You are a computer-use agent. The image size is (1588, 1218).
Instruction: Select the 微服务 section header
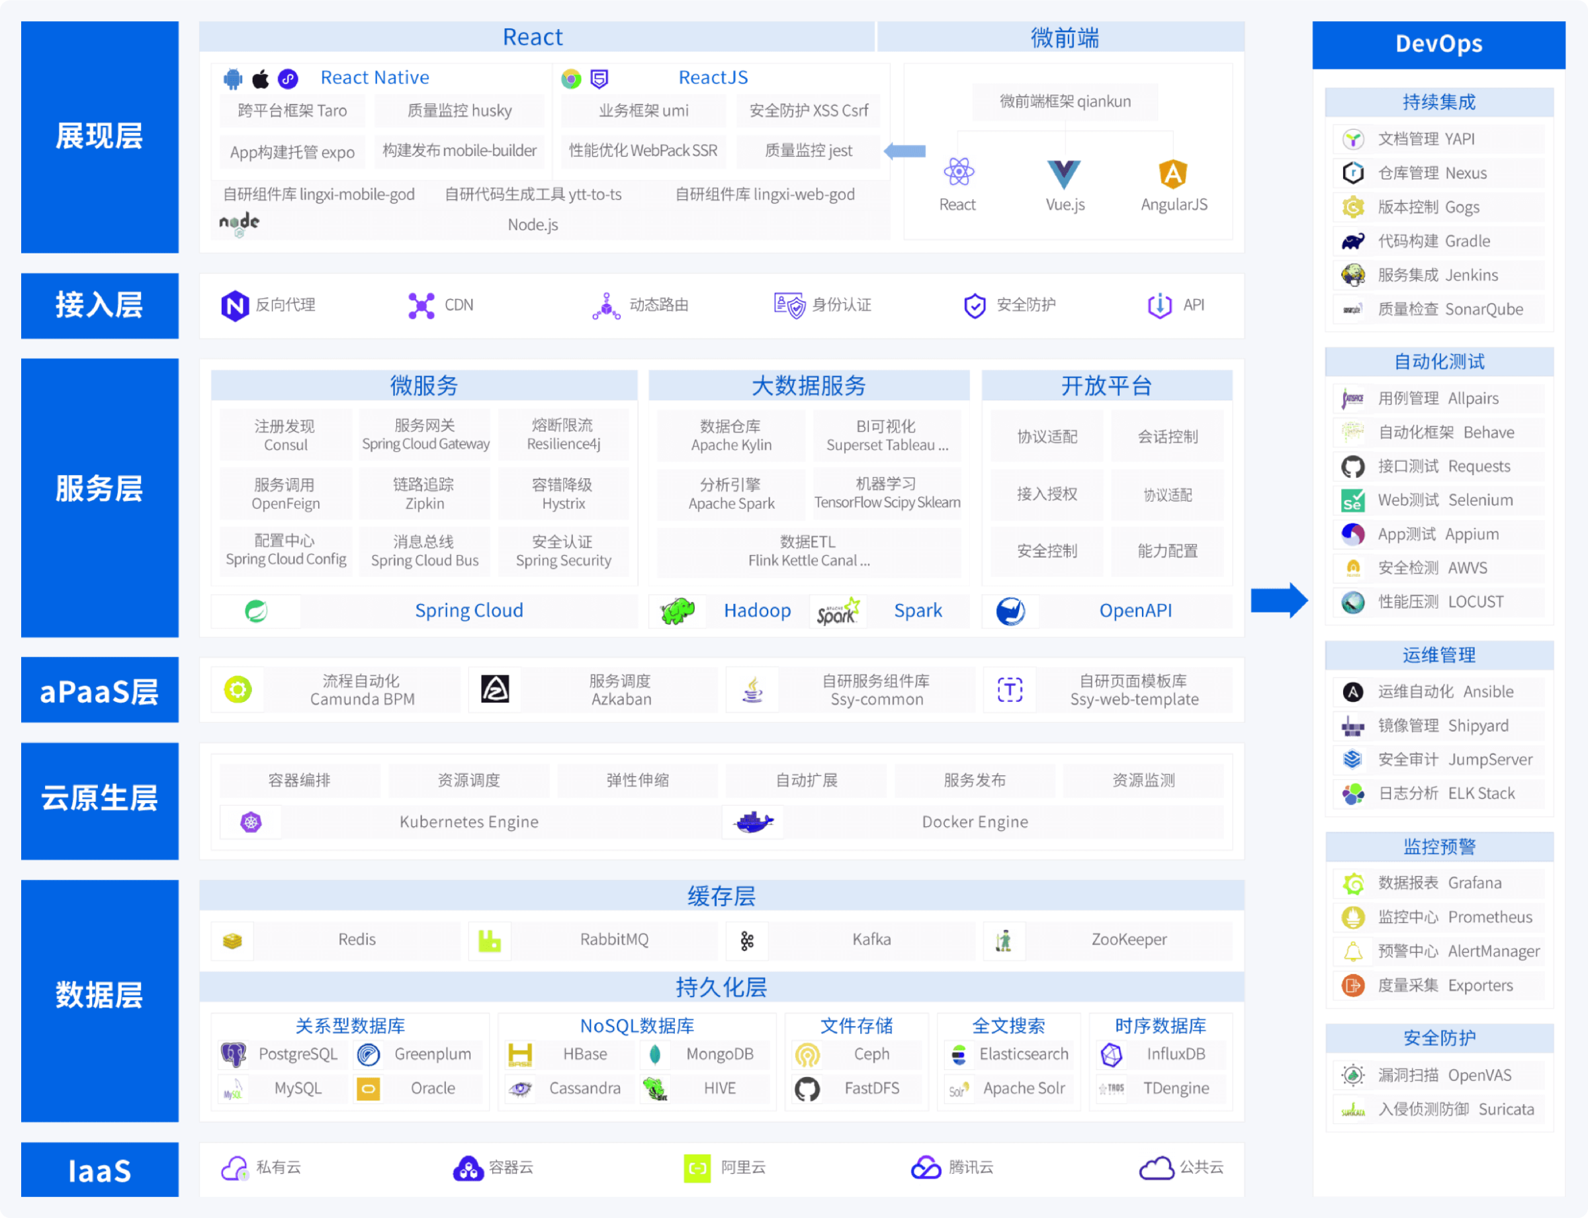pos(424,386)
